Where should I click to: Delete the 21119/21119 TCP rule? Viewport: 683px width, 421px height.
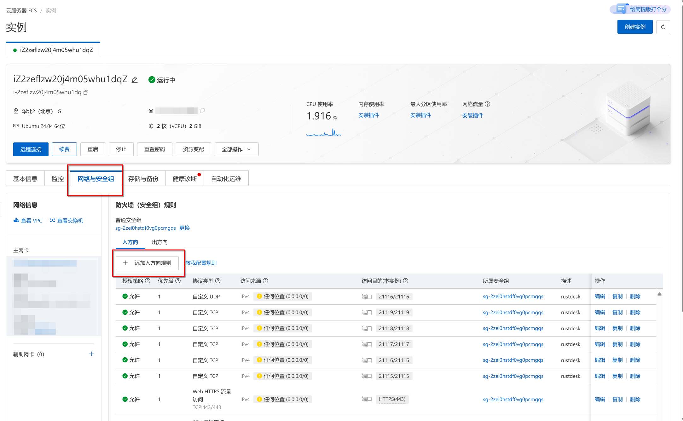pos(635,312)
